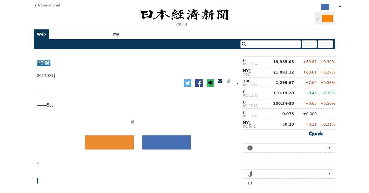Screen dimensions: 369x193
Task: Open the Nikkei newspaper logo homepage
Action: tap(184, 15)
